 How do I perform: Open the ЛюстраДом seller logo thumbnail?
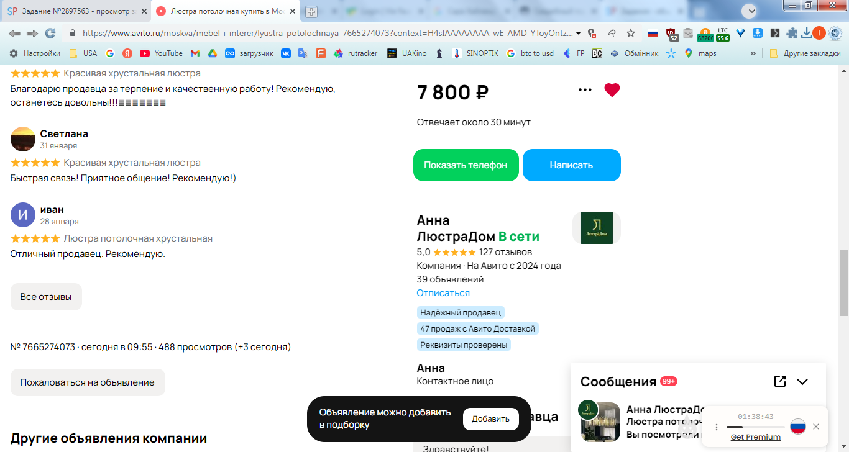(596, 228)
